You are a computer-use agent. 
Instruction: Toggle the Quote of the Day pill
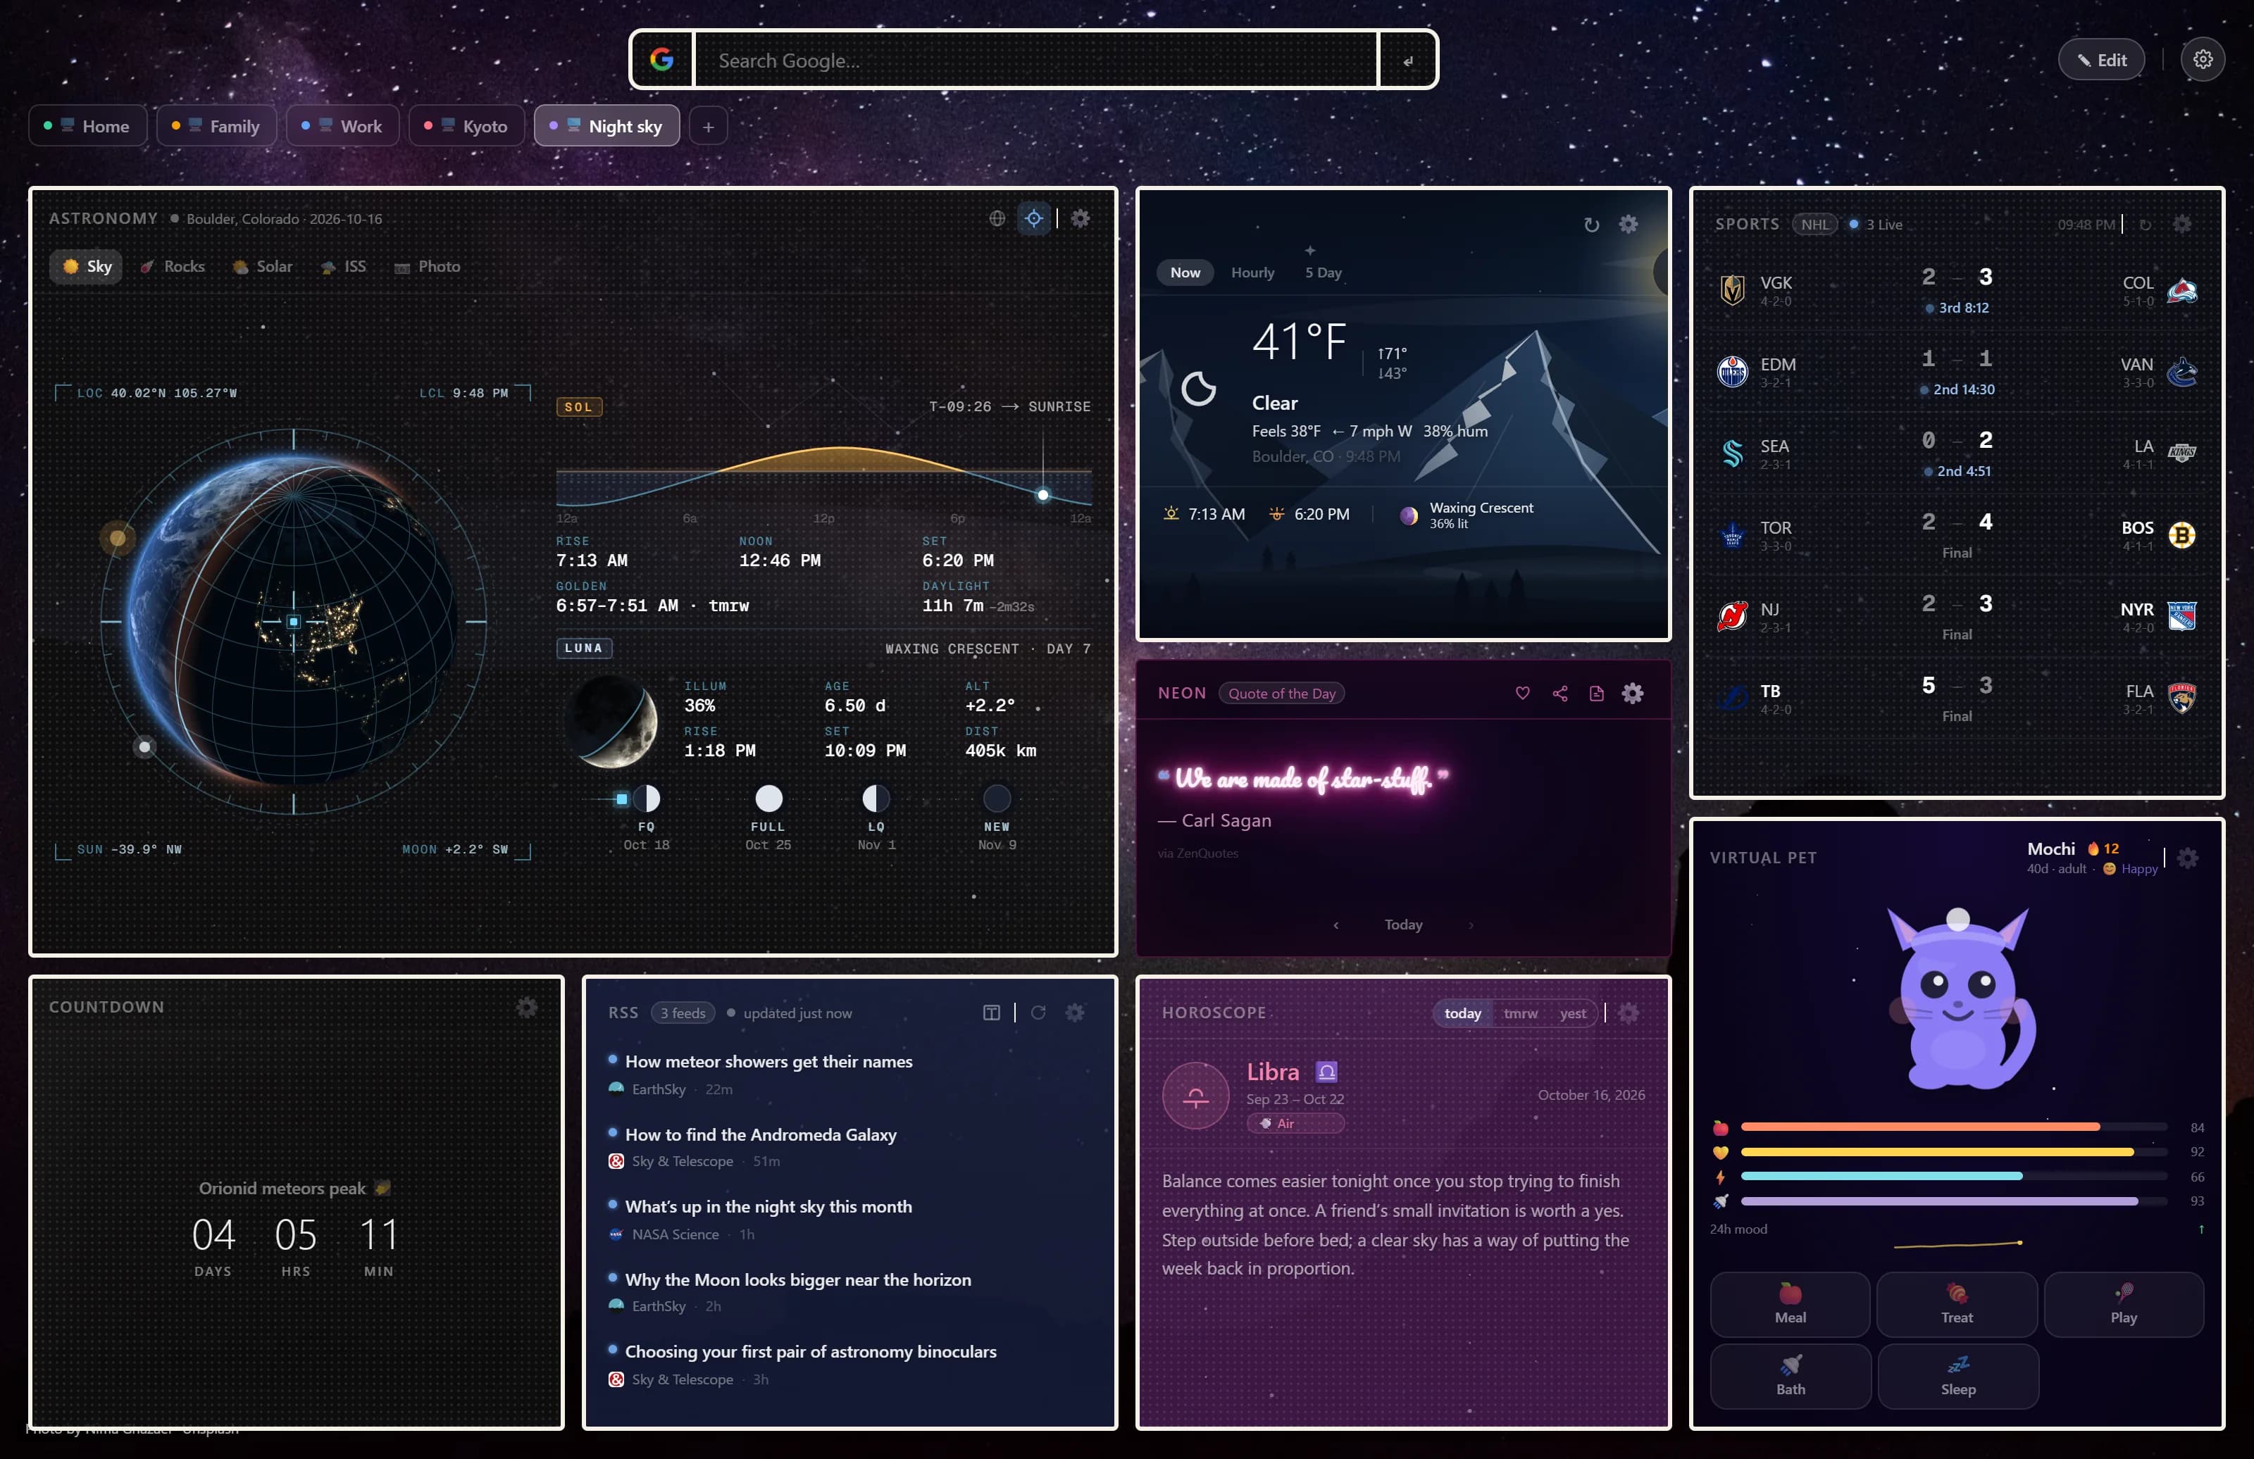tap(1281, 693)
